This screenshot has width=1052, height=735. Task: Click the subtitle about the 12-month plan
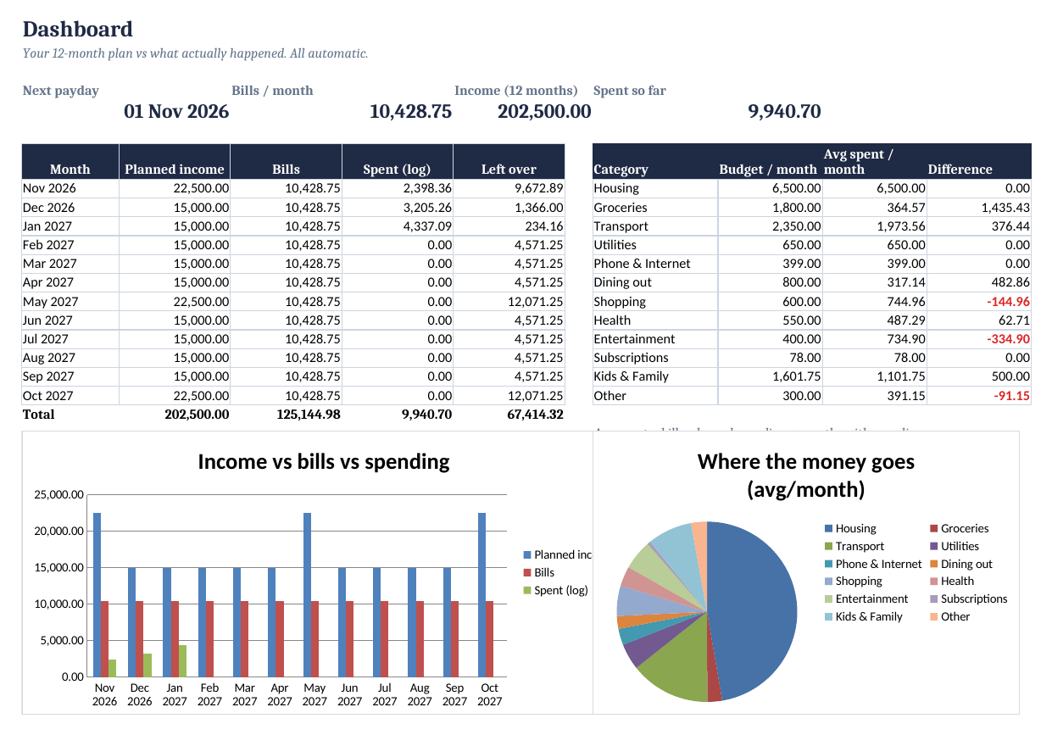(195, 53)
